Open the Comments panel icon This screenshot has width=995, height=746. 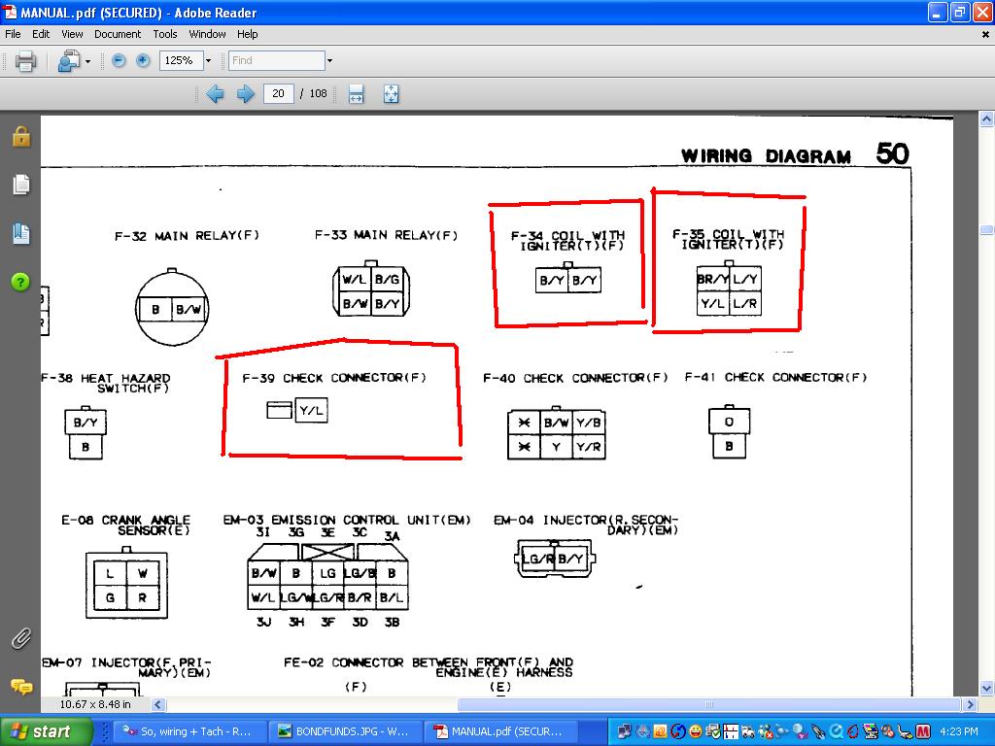click(x=20, y=687)
